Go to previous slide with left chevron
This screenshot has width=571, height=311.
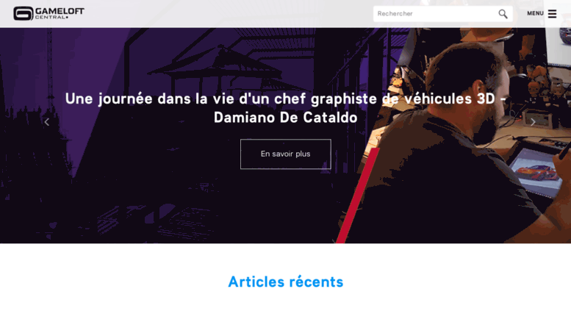pos(46,122)
